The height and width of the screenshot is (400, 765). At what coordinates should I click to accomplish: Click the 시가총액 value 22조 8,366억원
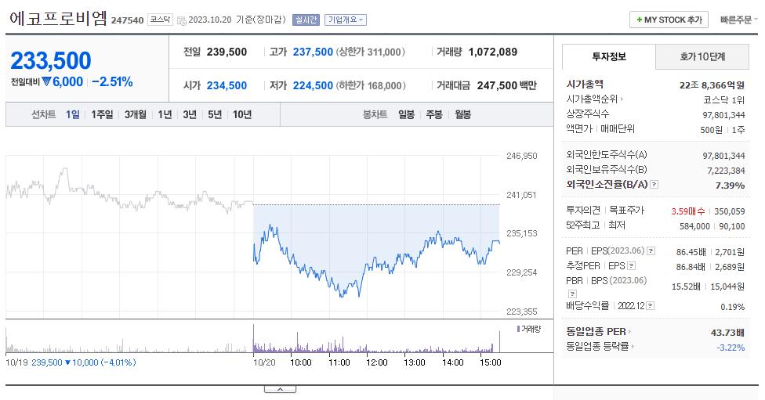pos(712,85)
